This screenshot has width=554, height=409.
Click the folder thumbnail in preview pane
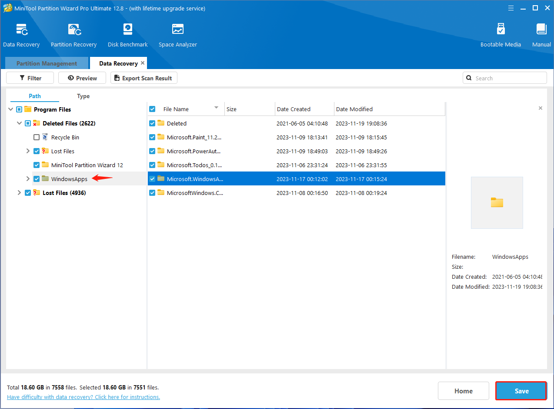(x=497, y=202)
